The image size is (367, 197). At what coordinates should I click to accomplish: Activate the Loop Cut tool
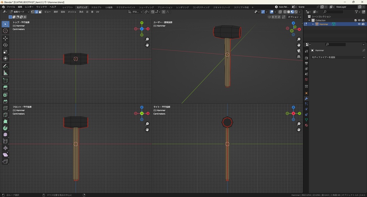[x=5, y=108]
